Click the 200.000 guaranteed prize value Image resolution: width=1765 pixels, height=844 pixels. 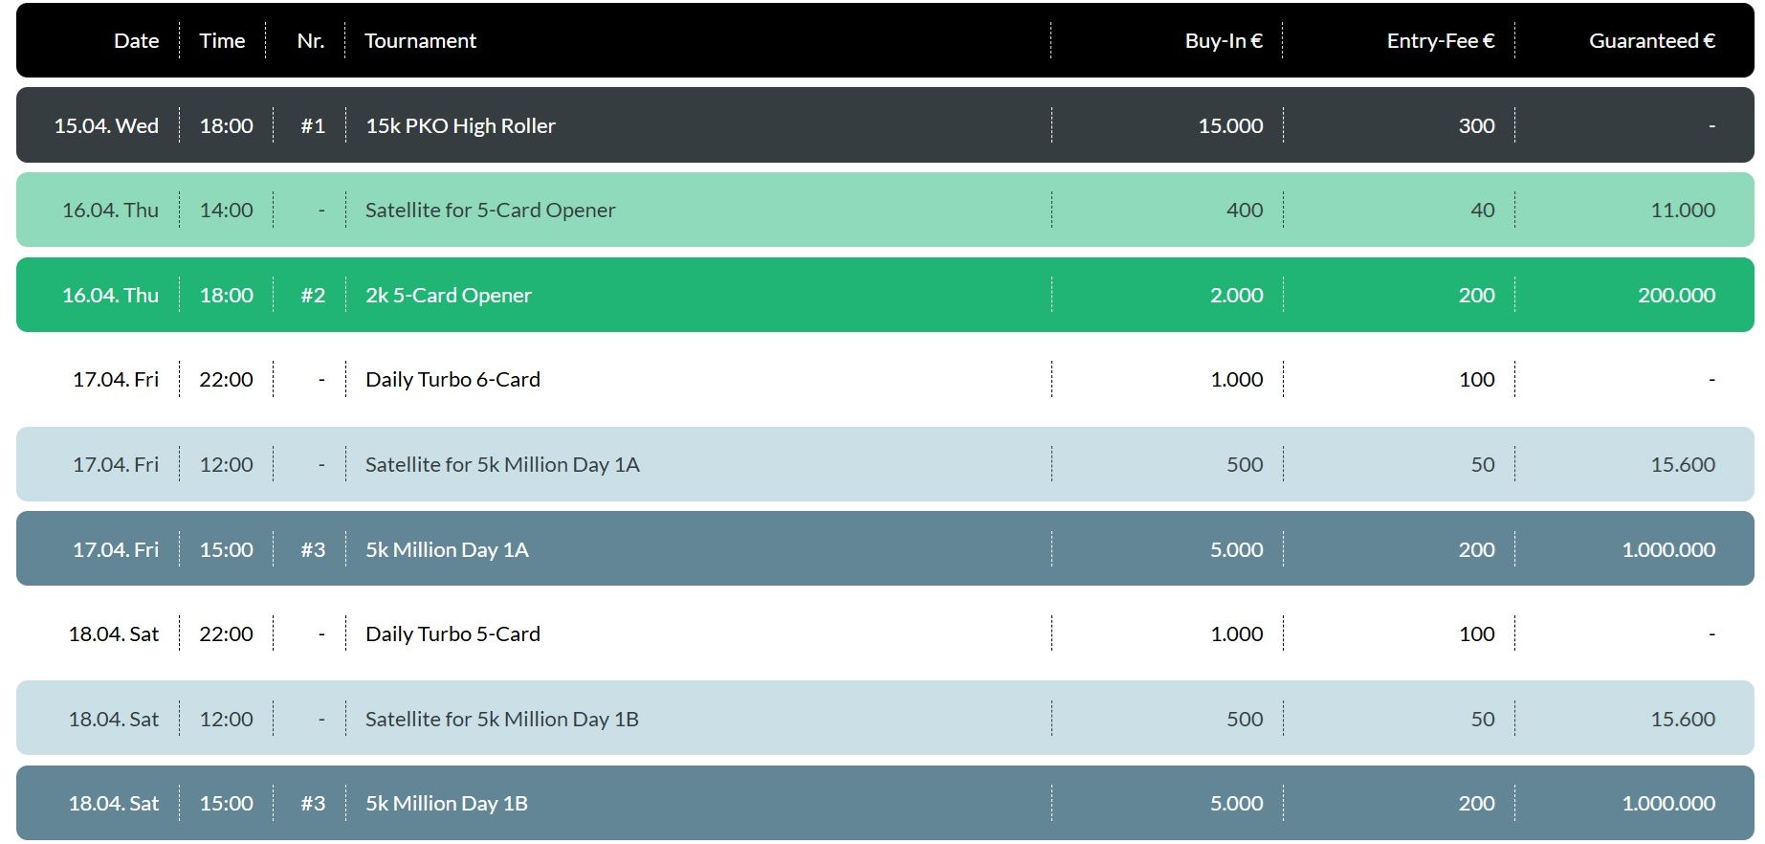click(1676, 296)
